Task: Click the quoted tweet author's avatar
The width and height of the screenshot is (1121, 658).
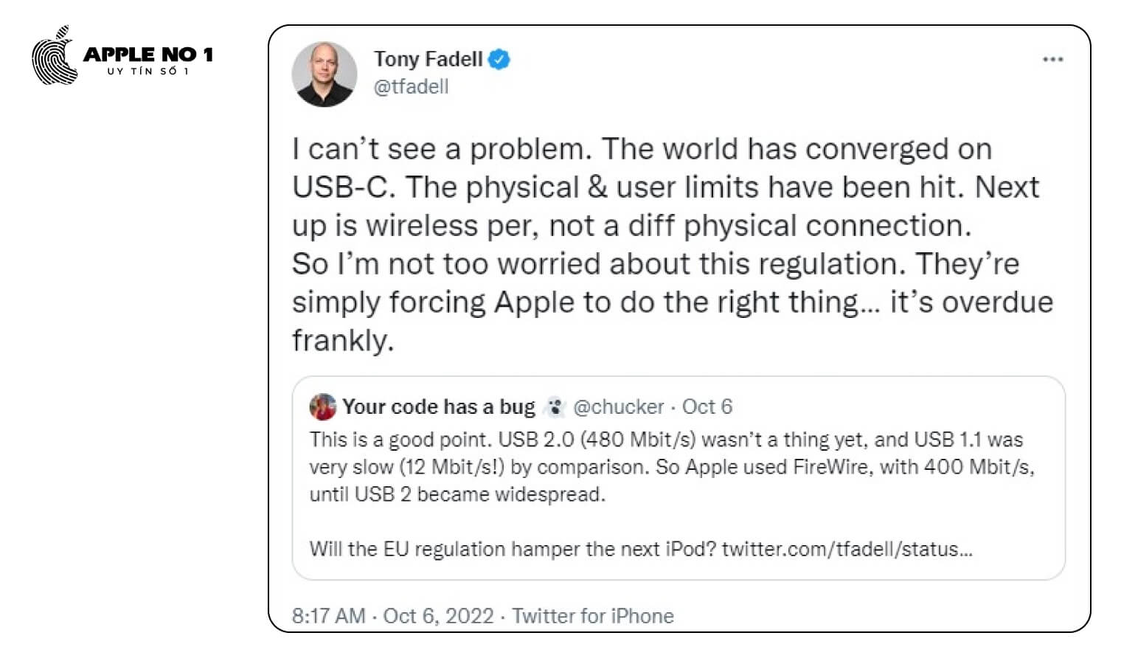Action: 323,406
